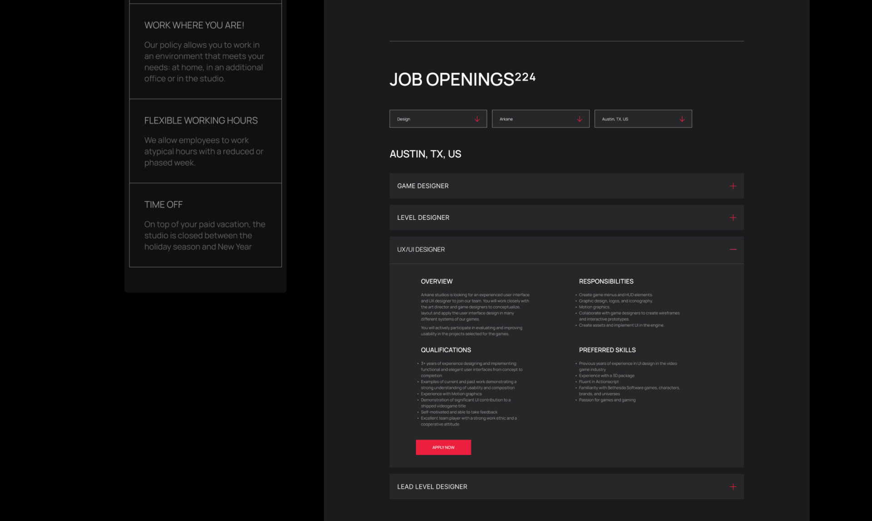872x521 pixels.
Task: Click the plus icon next to LEVEL DESIGNER
Action: pyautogui.click(x=733, y=217)
